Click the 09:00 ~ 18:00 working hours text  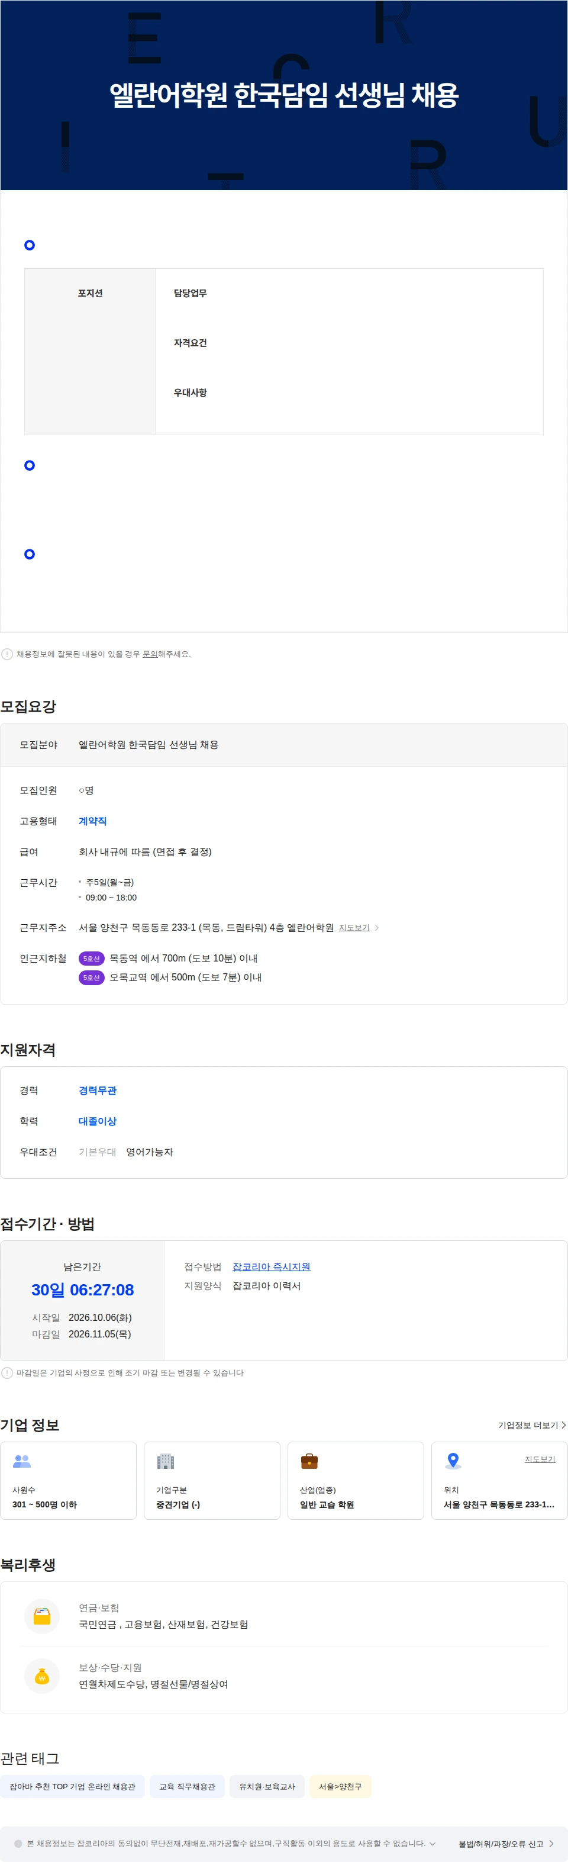(x=111, y=898)
